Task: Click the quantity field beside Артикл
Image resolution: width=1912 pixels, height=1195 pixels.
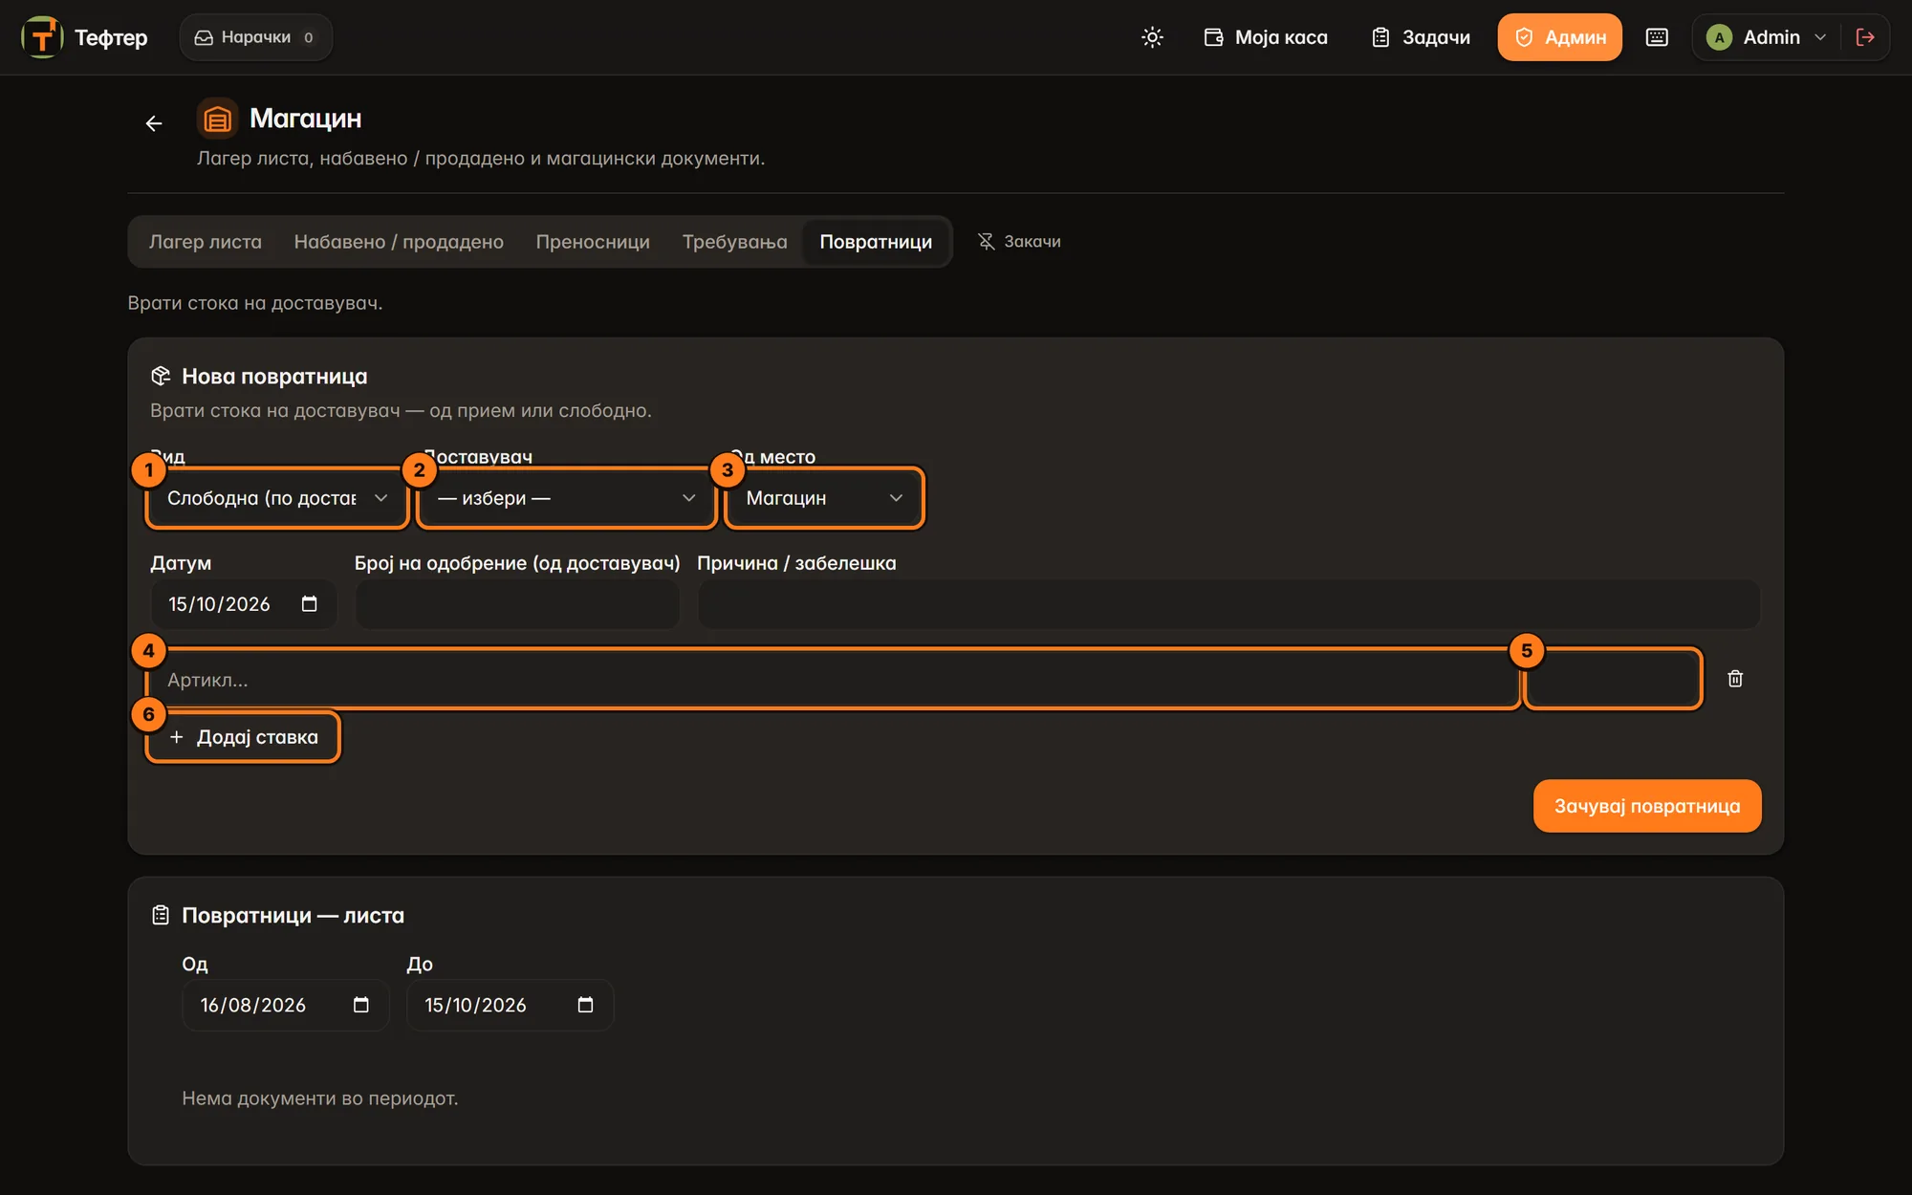Action: (x=1613, y=680)
